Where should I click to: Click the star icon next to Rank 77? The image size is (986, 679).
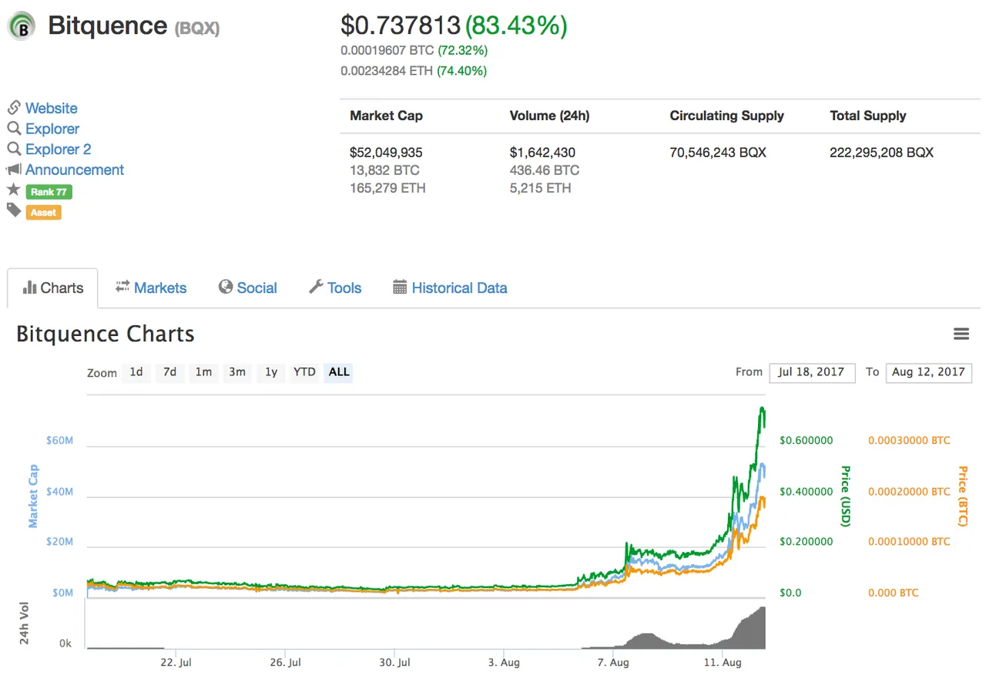click(13, 190)
